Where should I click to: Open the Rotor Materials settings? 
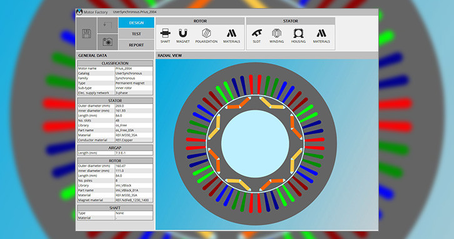[231, 36]
